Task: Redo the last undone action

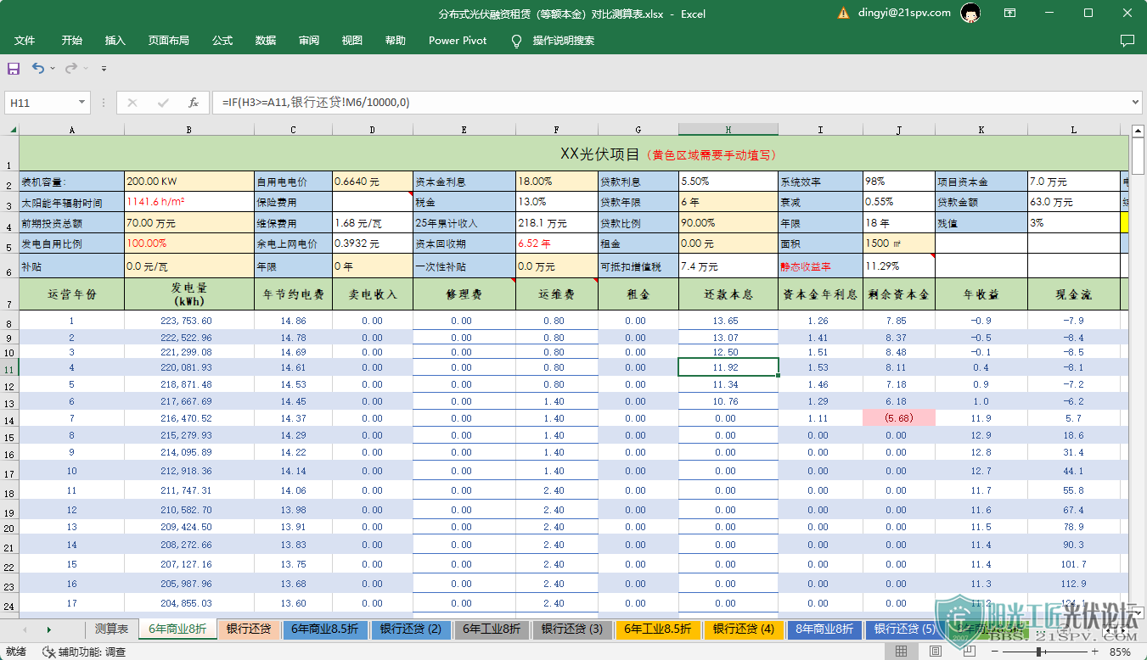Action: click(71, 68)
